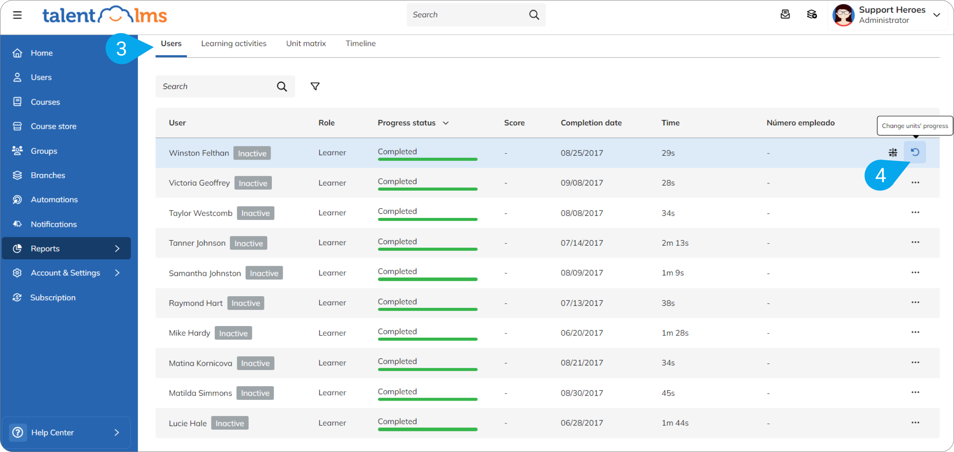Image resolution: width=954 pixels, height=452 pixels.
Task: Click change units' progress icon for Winston
Action: tap(915, 152)
